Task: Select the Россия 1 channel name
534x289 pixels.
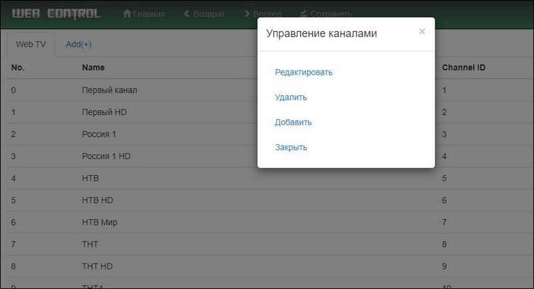Action: point(99,134)
